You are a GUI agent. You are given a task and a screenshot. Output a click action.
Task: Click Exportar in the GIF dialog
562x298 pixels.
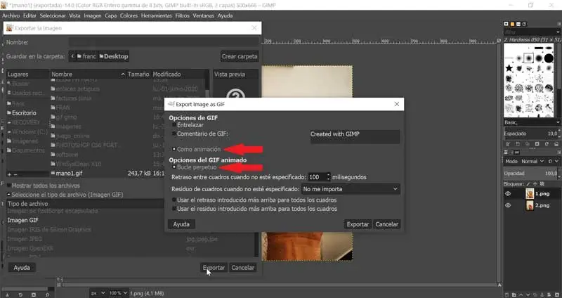358,224
